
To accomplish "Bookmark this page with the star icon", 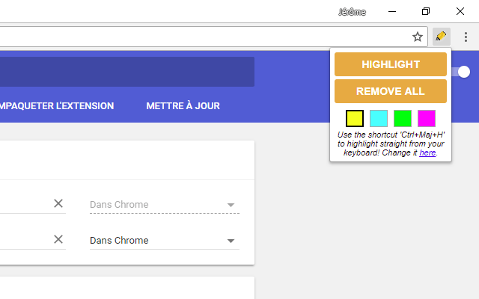I will [x=418, y=37].
